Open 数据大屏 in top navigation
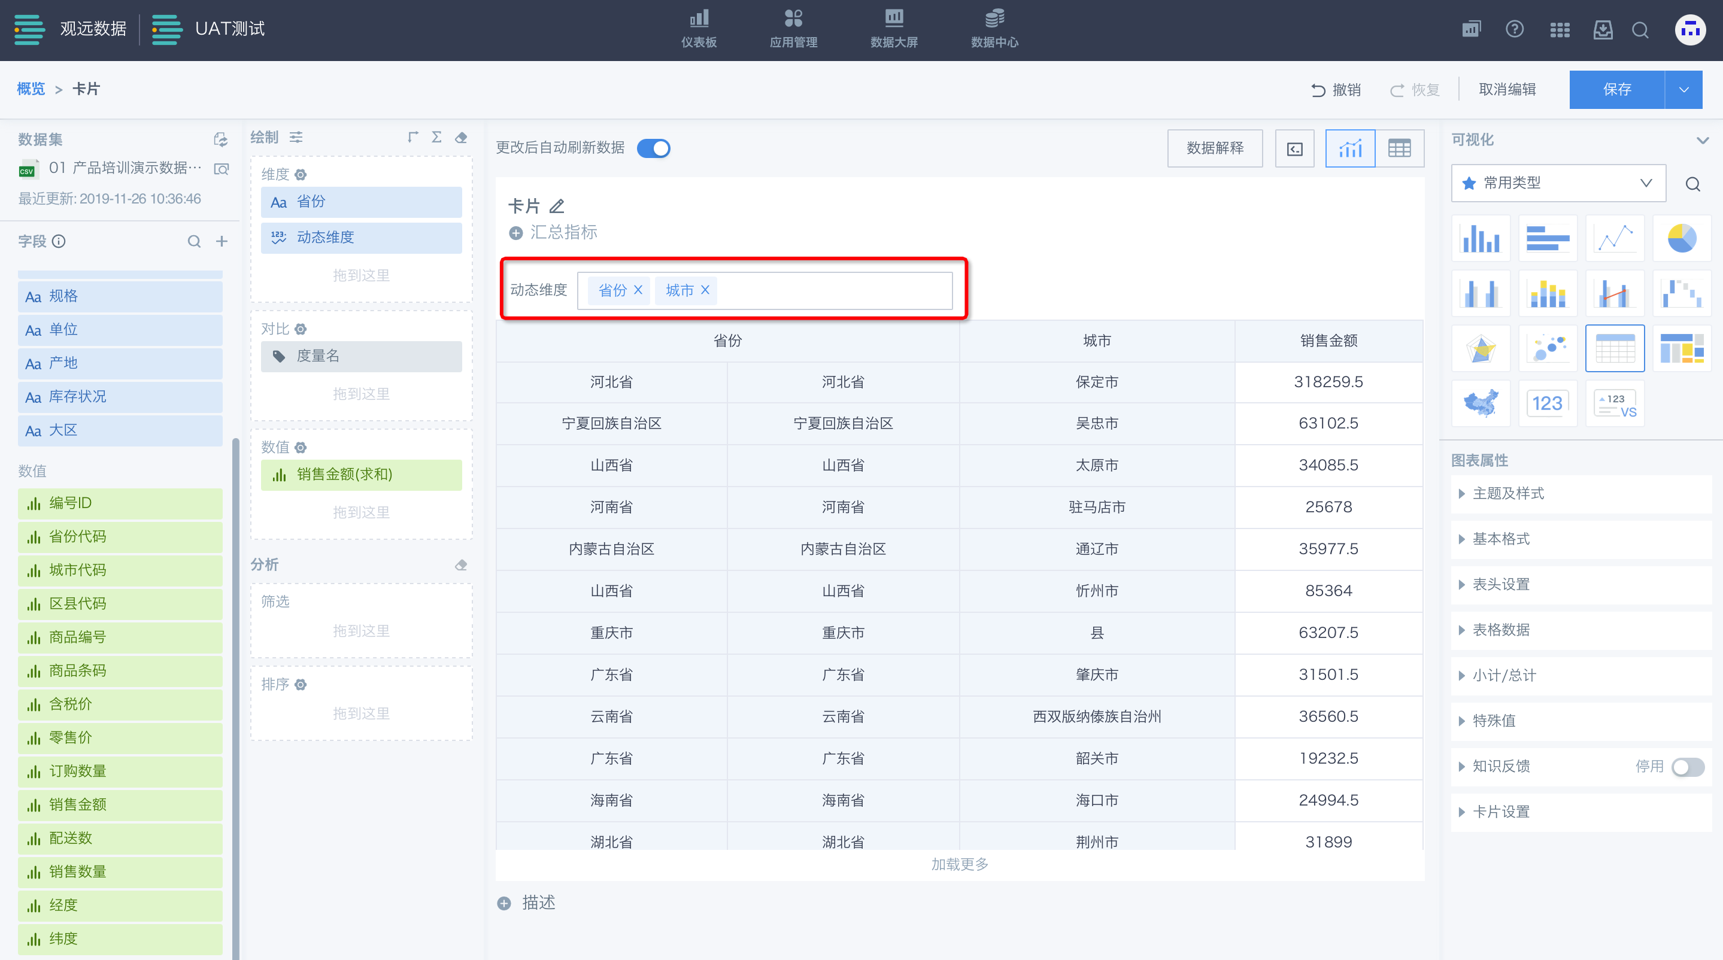 (894, 29)
